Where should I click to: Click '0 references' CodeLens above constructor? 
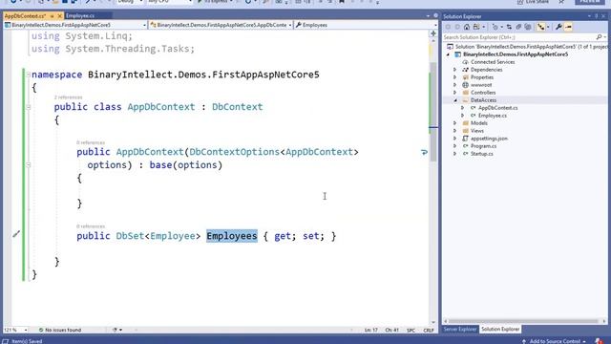91,142
